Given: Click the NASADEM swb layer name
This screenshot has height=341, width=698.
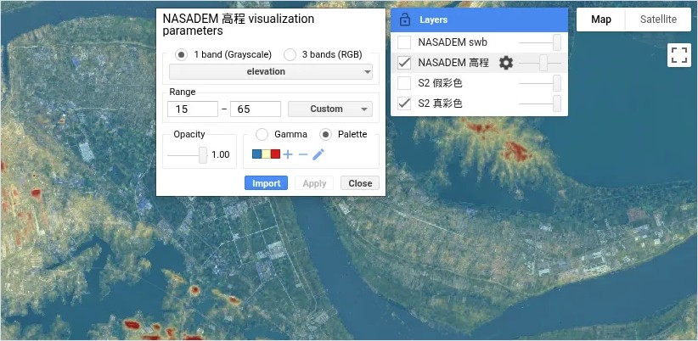Looking at the screenshot, I should (453, 42).
